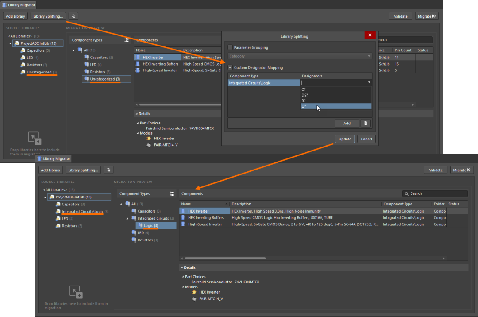Sort by Name column header in lower table
Viewport: 478px width, 317px height.
click(x=204, y=204)
